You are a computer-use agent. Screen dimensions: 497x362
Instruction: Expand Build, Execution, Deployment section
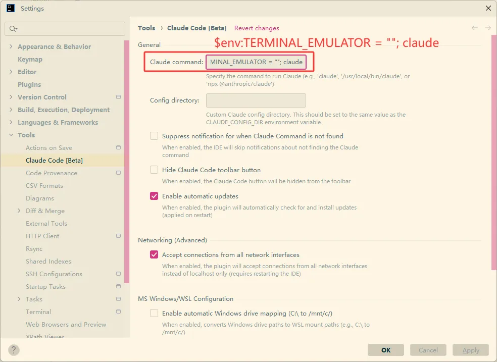tap(11, 110)
